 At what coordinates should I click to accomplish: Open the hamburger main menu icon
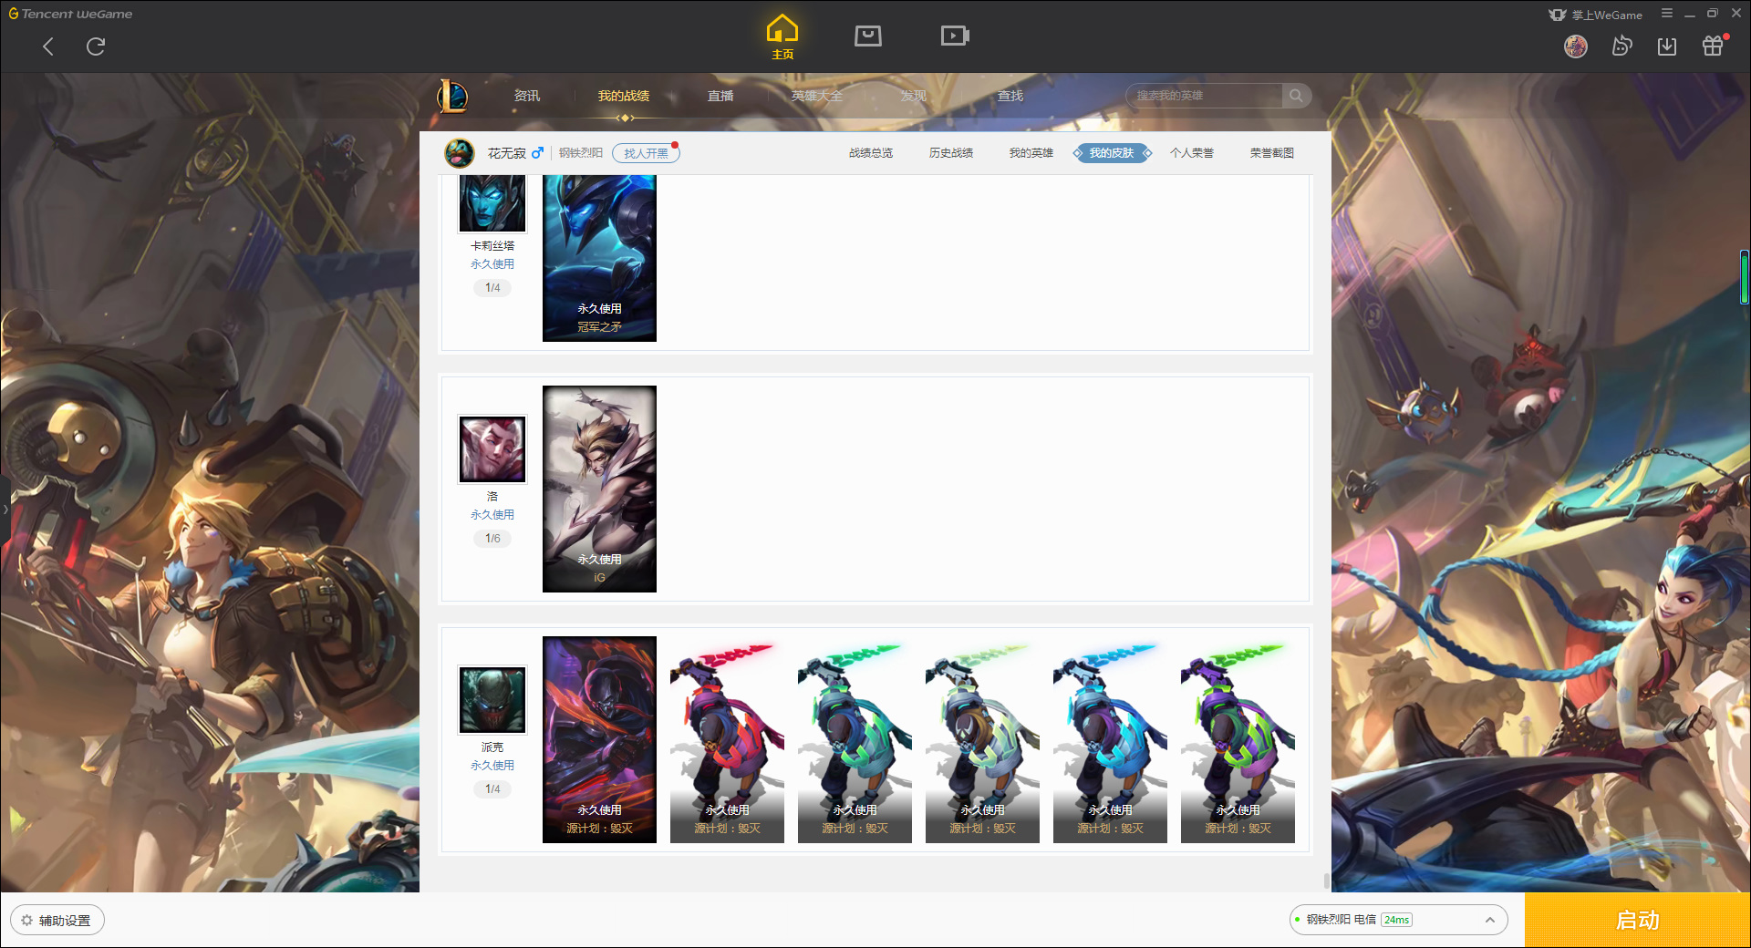click(1667, 14)
